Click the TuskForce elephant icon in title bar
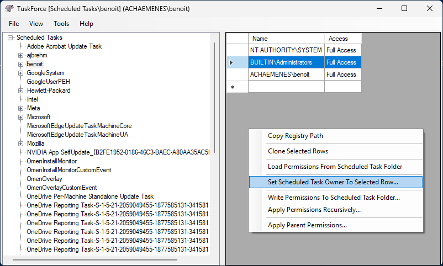 [x=9, y=8]
